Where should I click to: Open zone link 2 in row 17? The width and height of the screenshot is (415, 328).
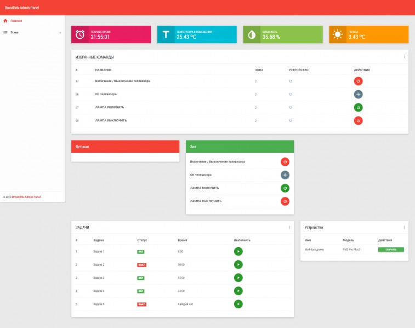coord(255,81)
